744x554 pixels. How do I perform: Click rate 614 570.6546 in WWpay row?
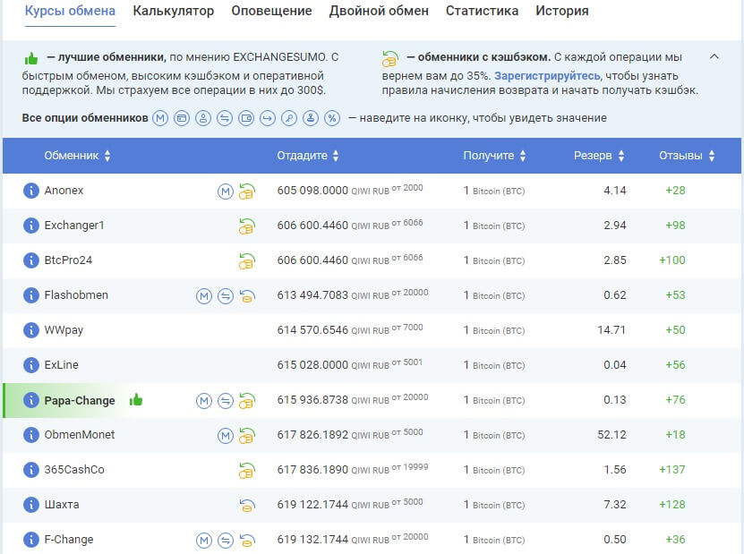[x=312, y=330]
